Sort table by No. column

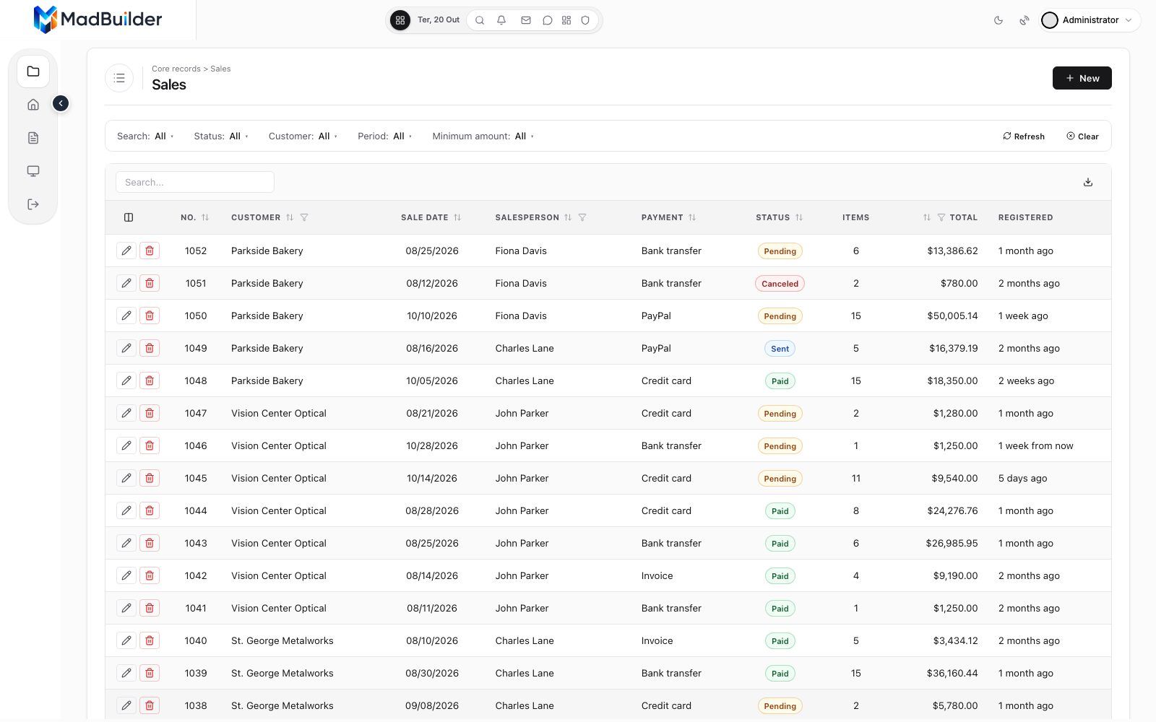pyautogui.click(x=205, y=217)
